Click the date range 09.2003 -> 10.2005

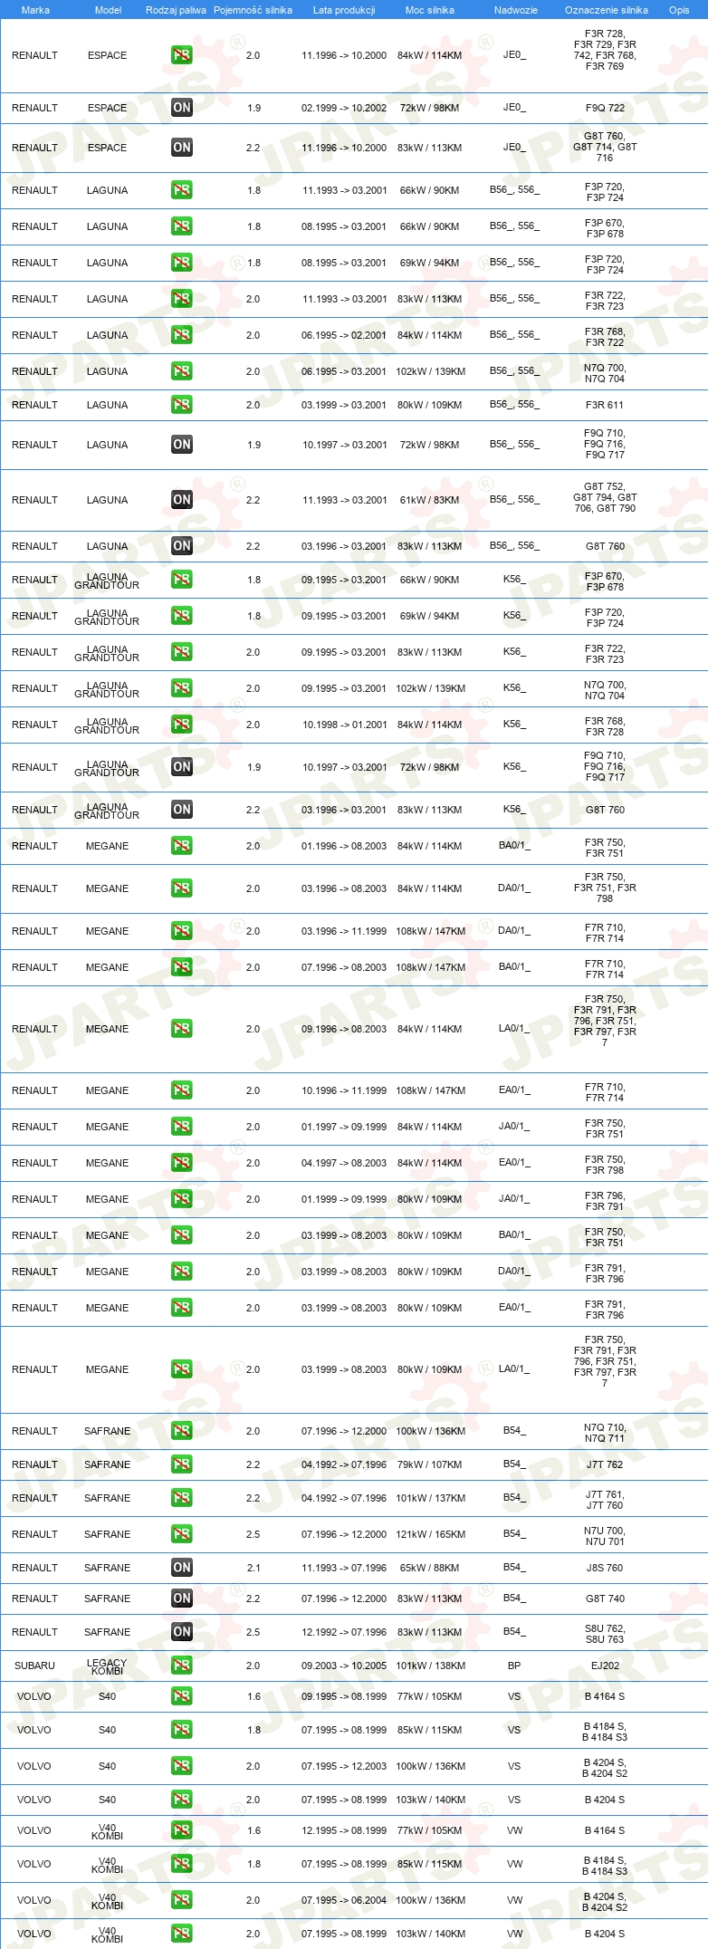click(x=344, y=1666)
